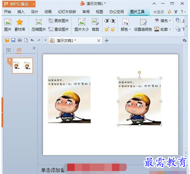This screenshot has height=174, width=190.
Task: Open the WPS 演示 application menu
Action: pyautogui.click(x=19, y=4)
